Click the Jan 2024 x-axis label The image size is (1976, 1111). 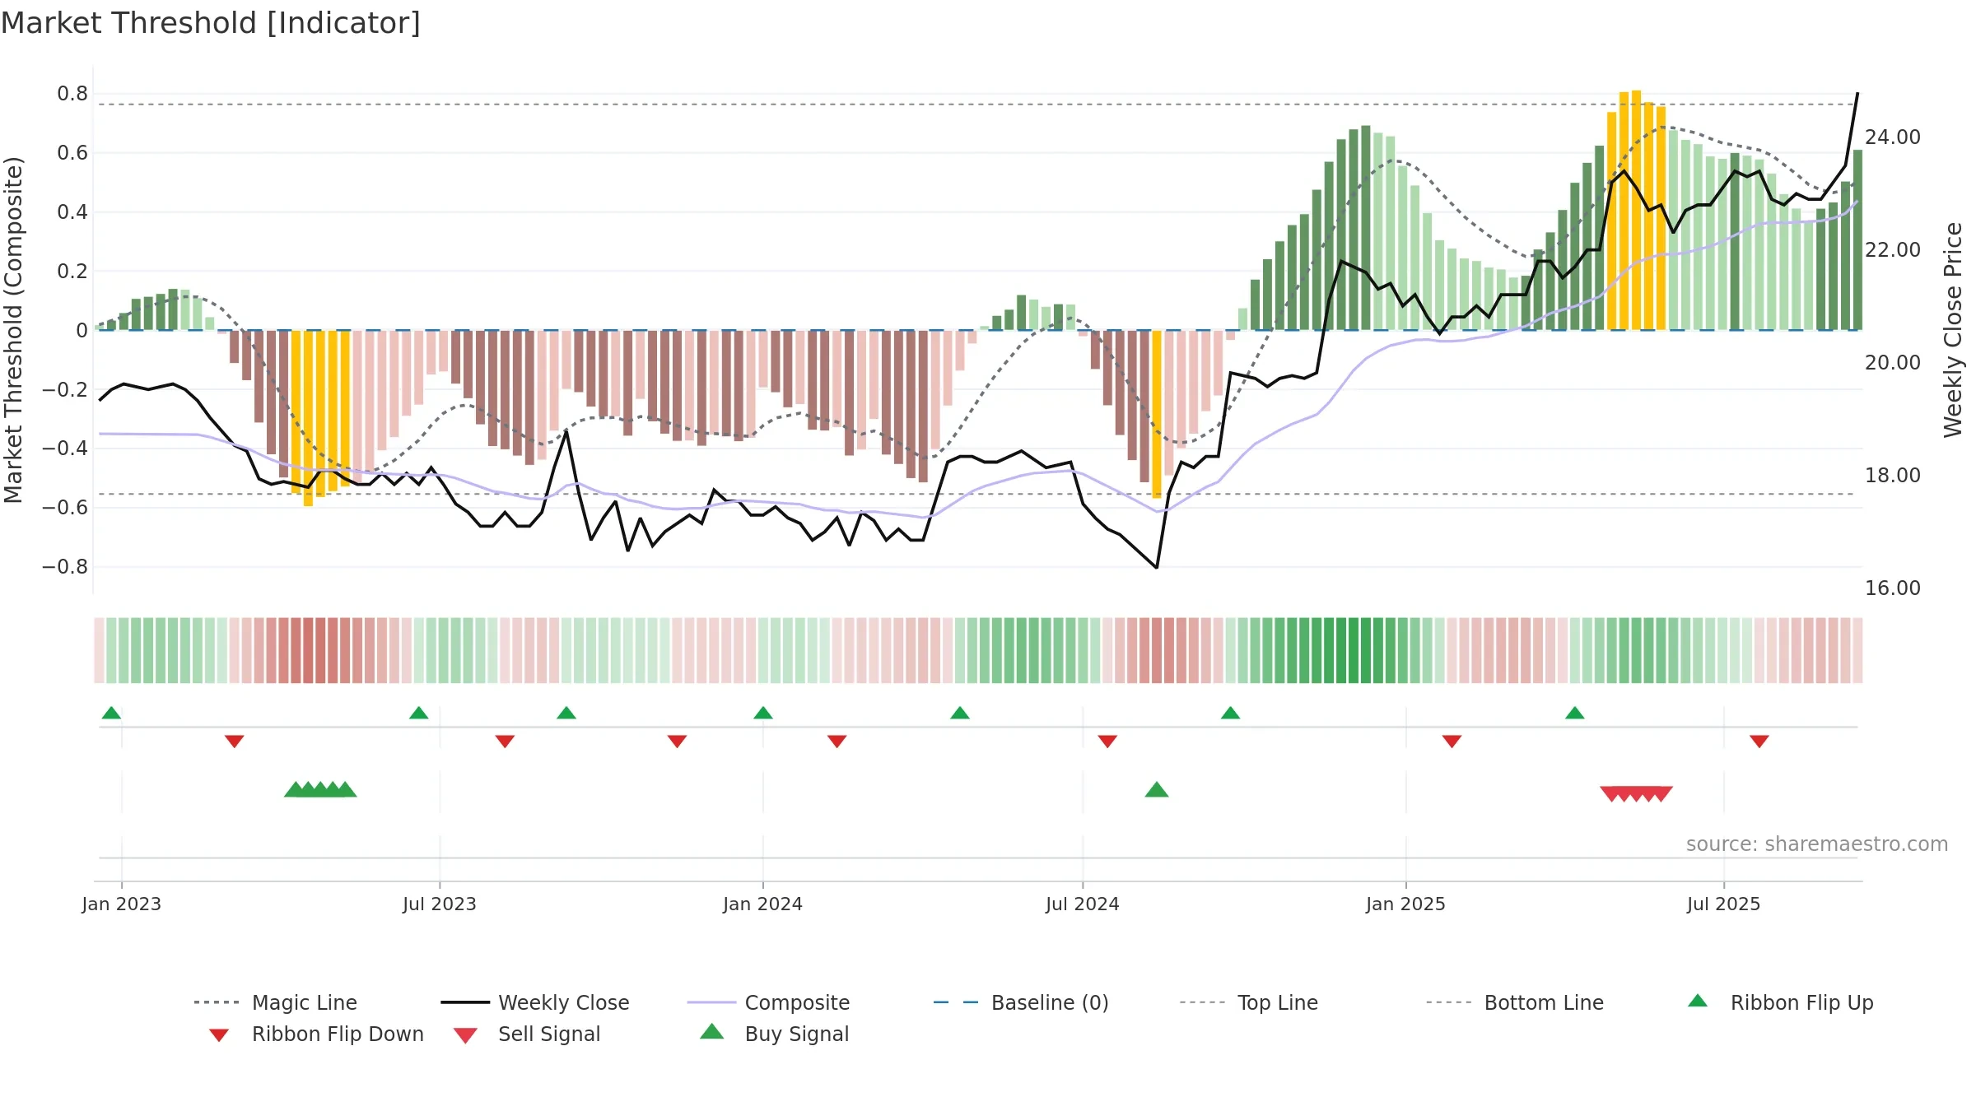tap(763, 904)
